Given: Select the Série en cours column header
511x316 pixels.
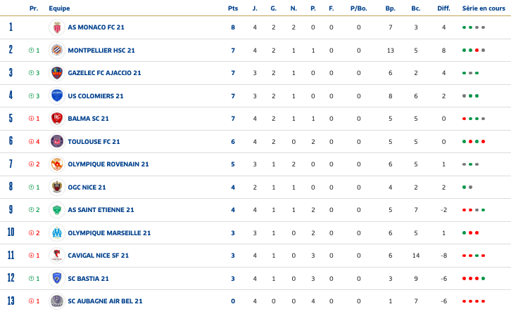Looking at the screenshot, I should tap(484, 8).
